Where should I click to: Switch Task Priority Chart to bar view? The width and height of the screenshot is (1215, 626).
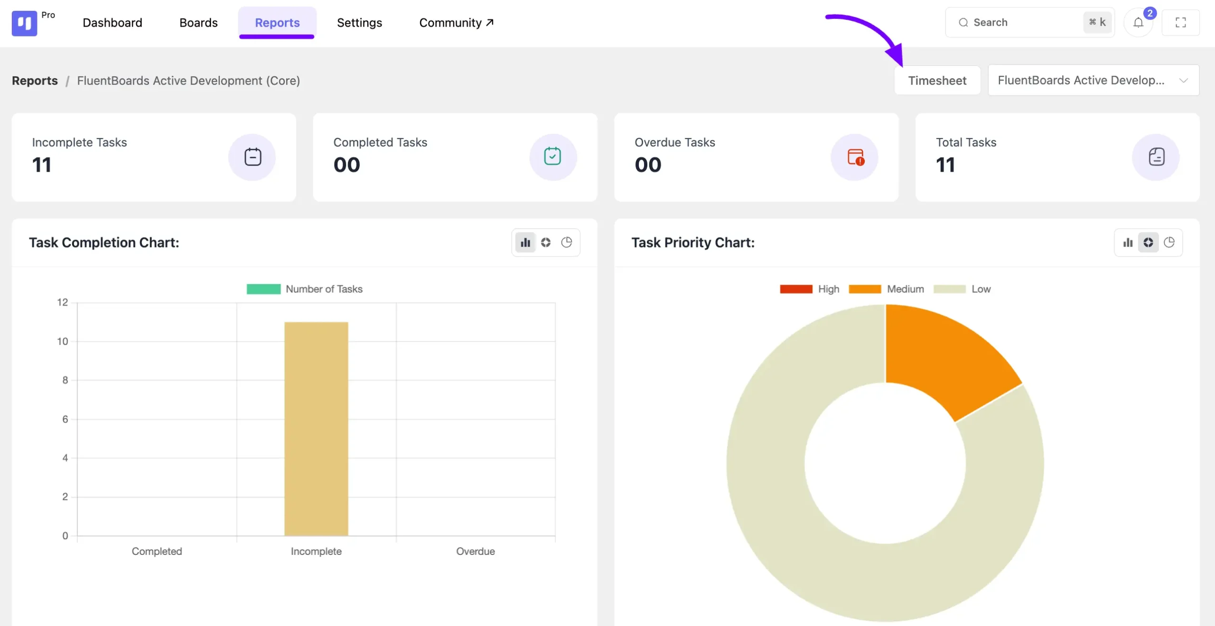click(x=1128, y=242)
